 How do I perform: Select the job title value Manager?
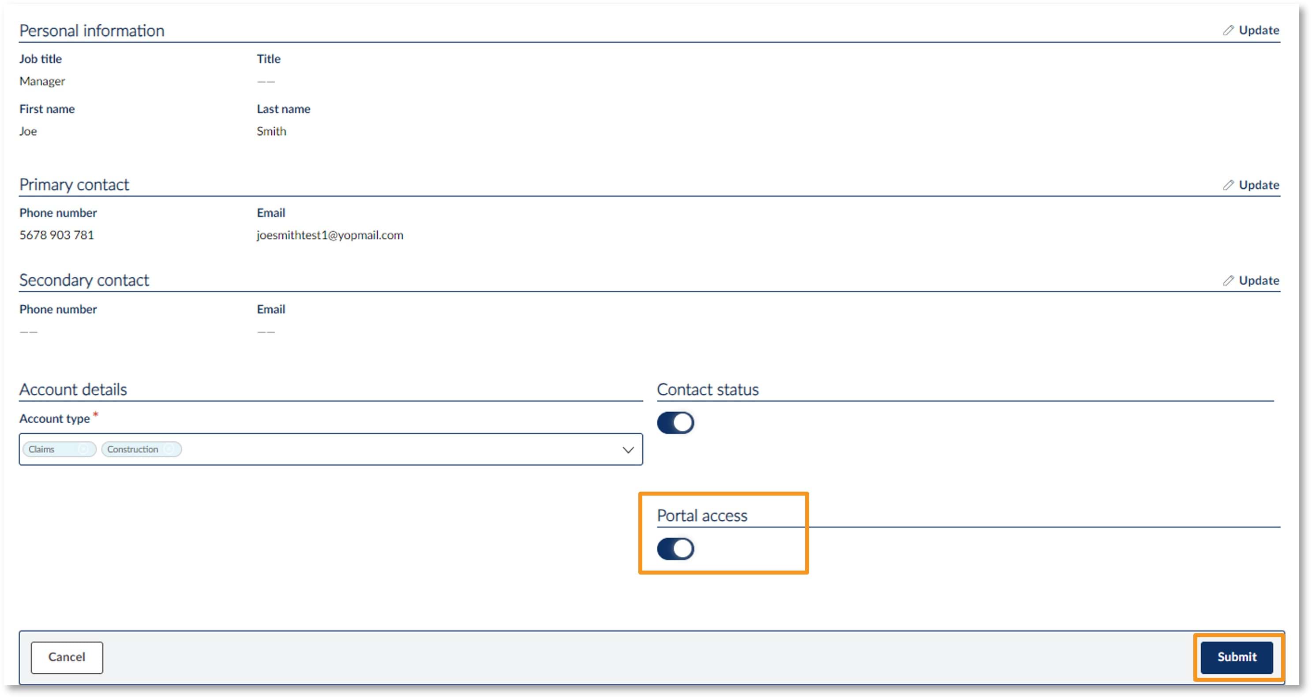pos(42,82)
